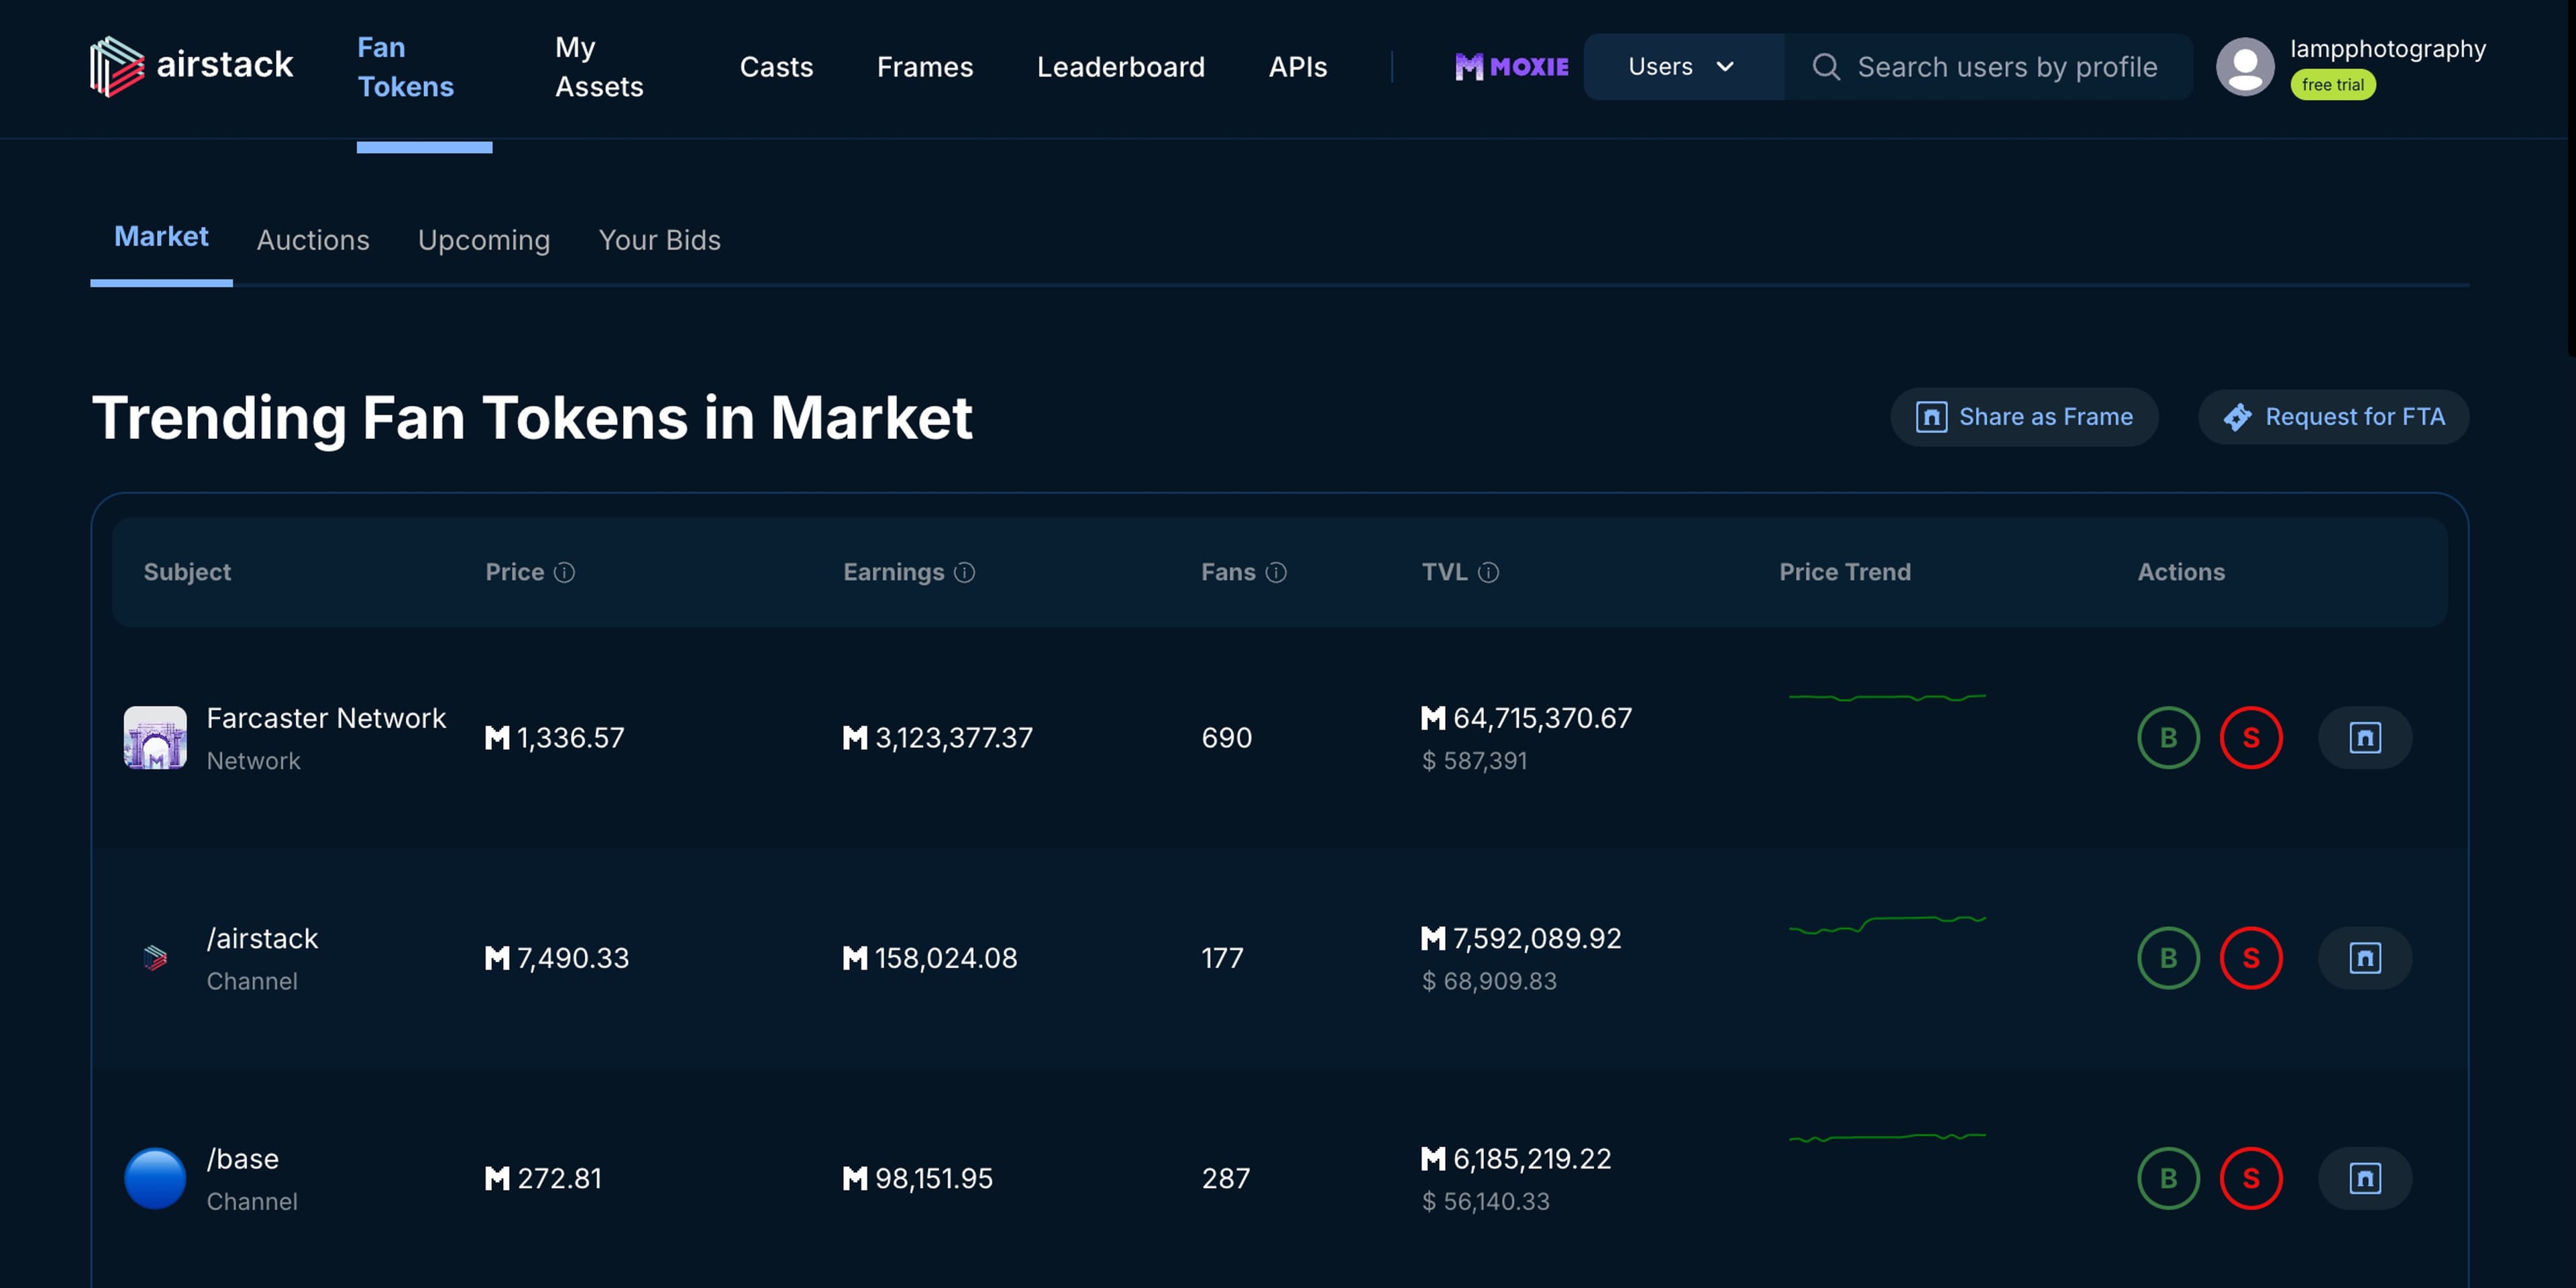Click the lampphotography username
The height and width of the screenshot is (1288, 2576).
coord(2388,48)
